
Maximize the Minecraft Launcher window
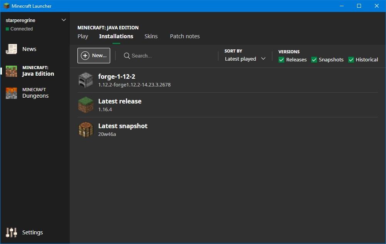click(359, 6)
